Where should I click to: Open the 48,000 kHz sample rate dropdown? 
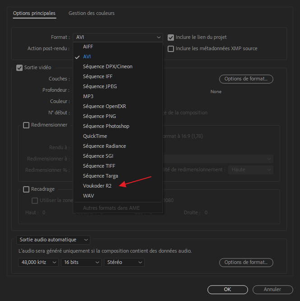[x=39, y=262]
